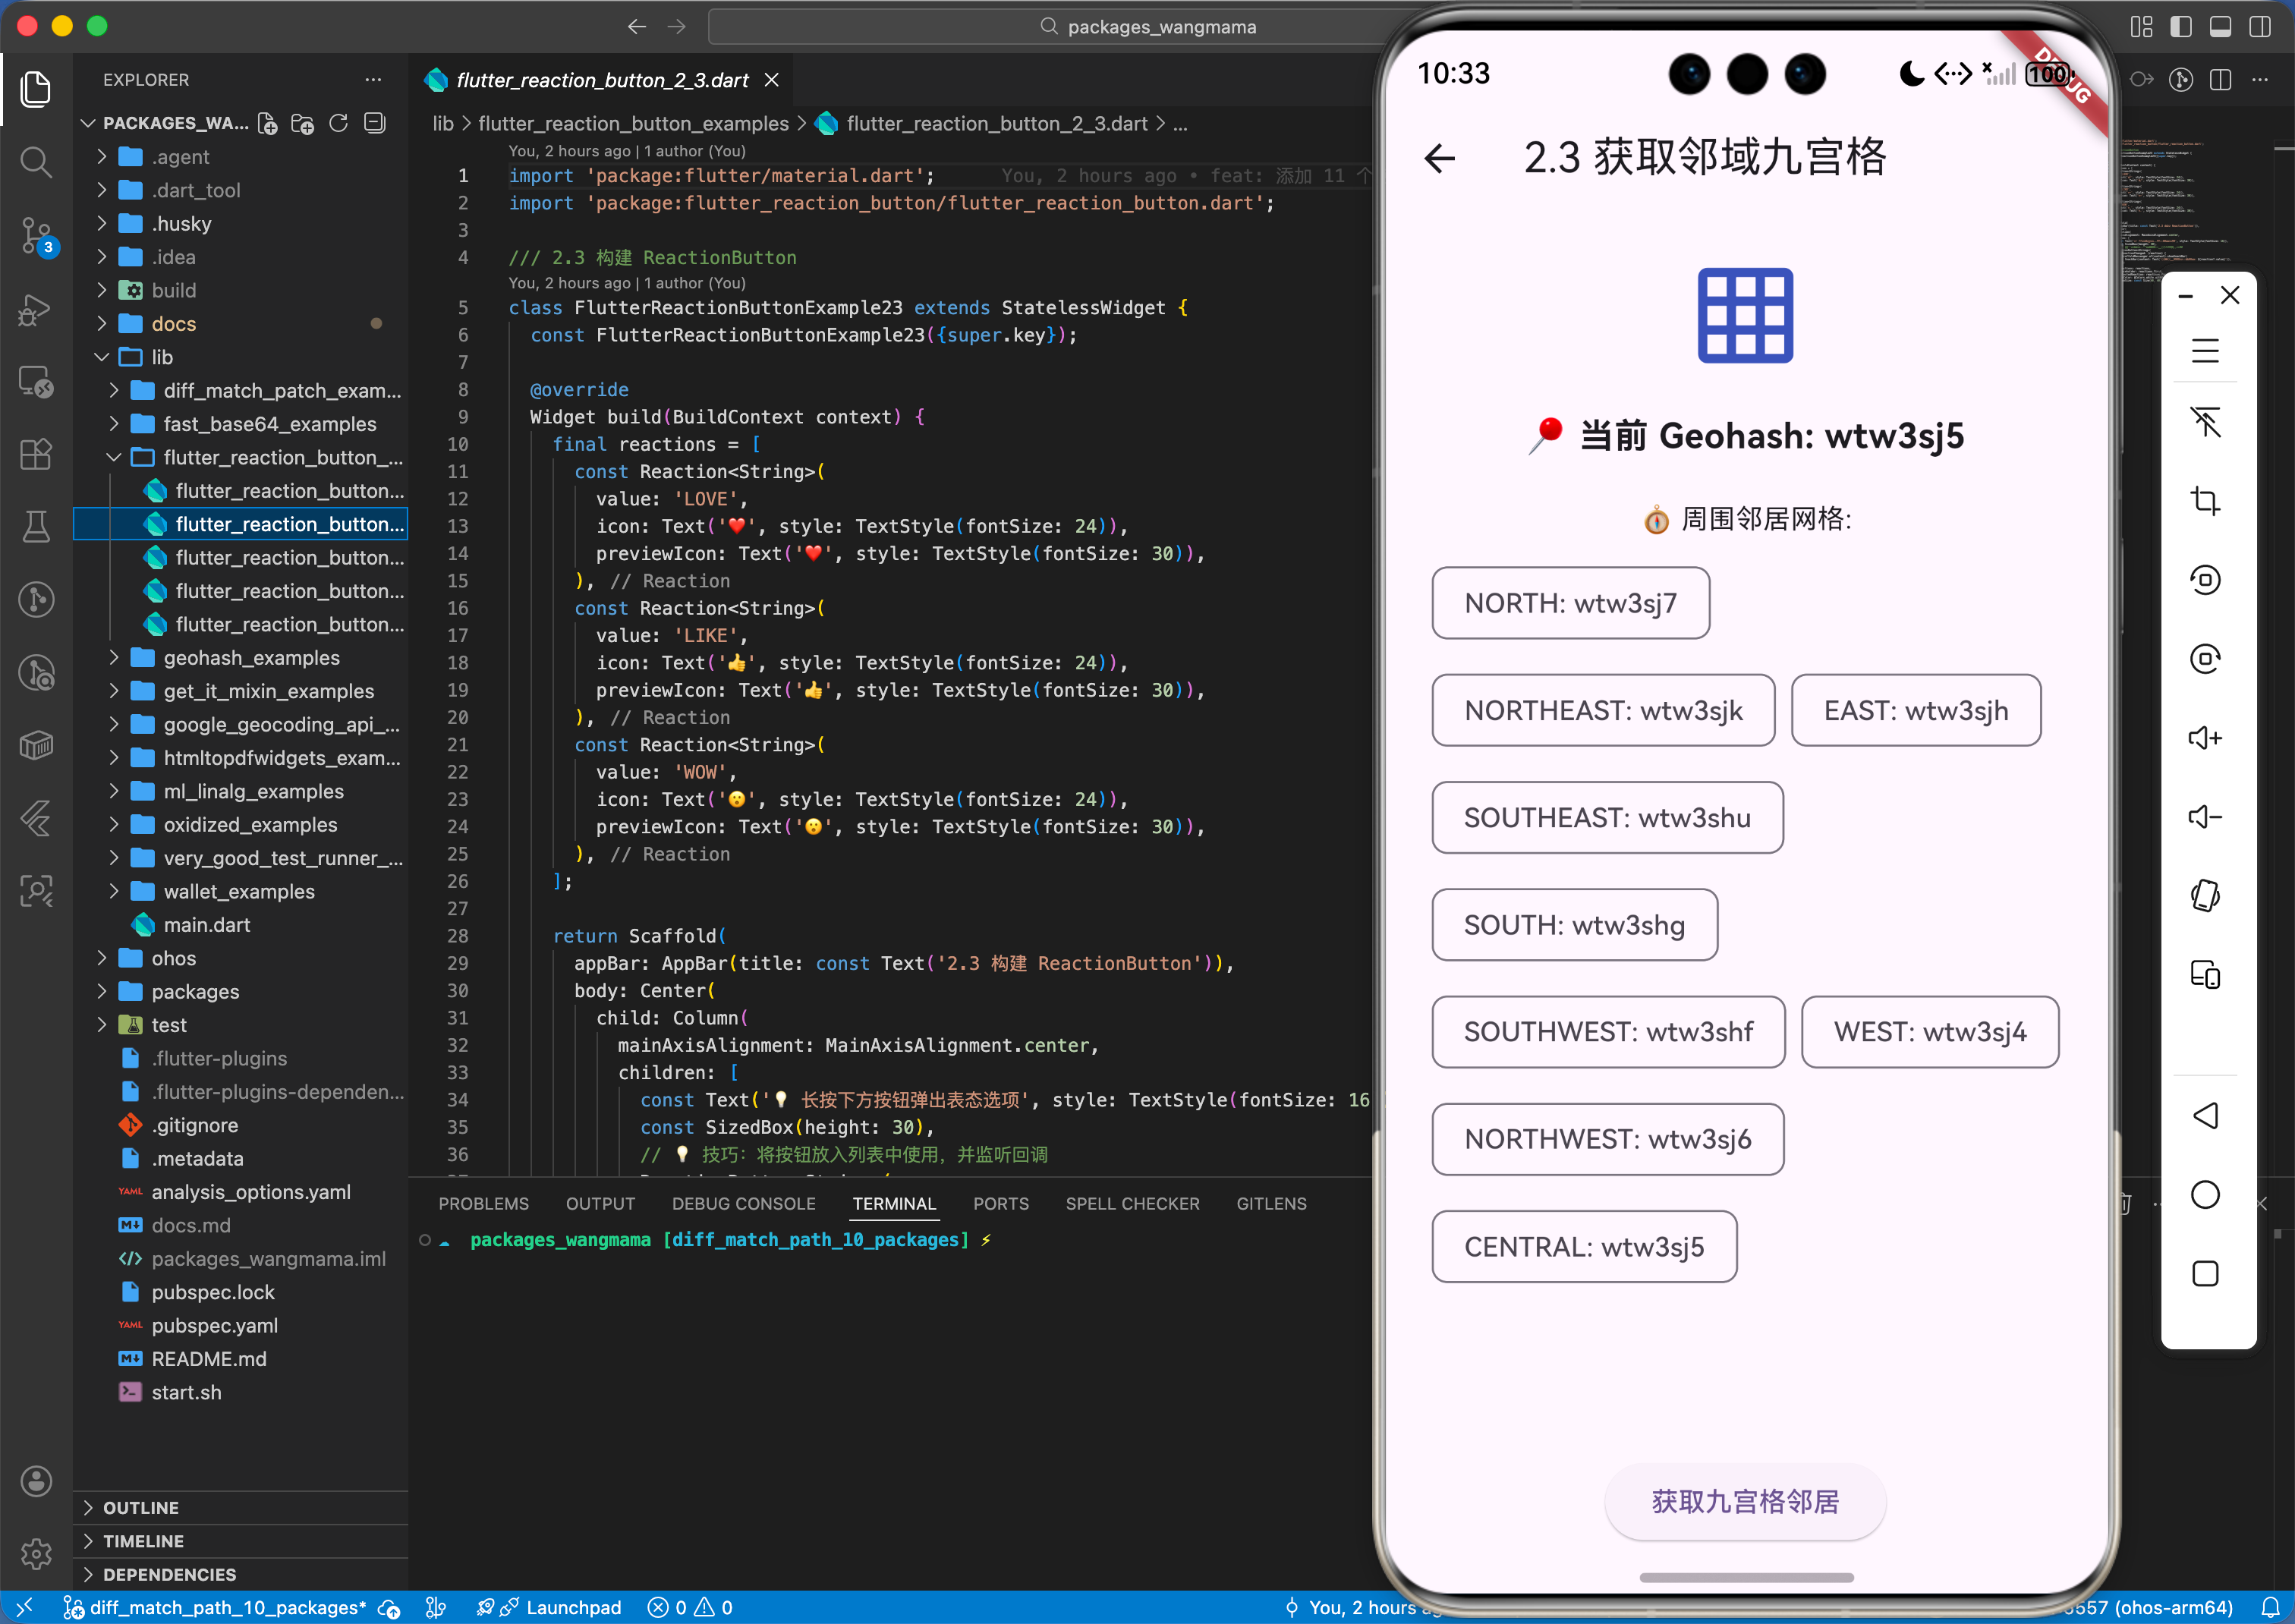Switch to the PROBLEMS tab
This screenshot has height=1624, width=2295.
point(483,1204)
